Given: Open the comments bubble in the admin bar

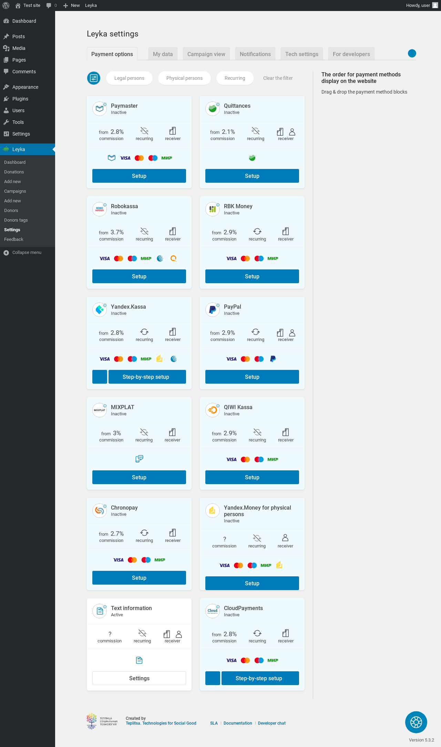Looking at the screenshot, I should (x=52, y=6).
